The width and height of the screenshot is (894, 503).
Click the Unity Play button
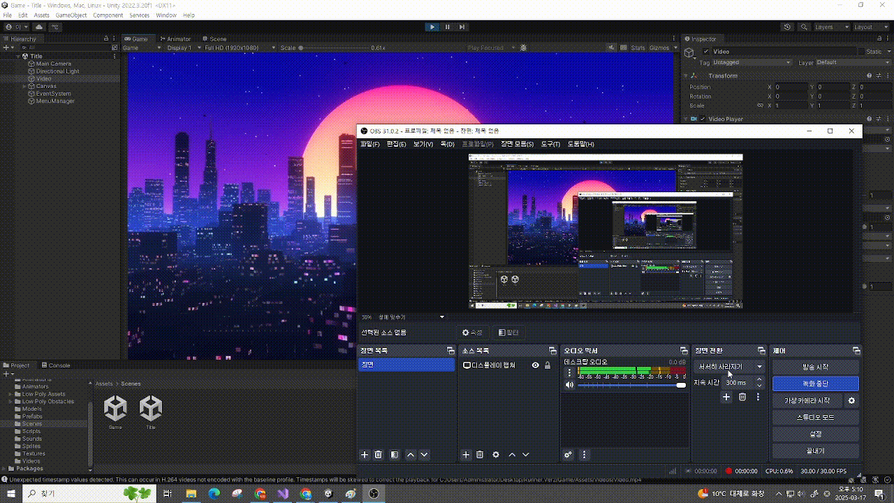click(432, 27)
